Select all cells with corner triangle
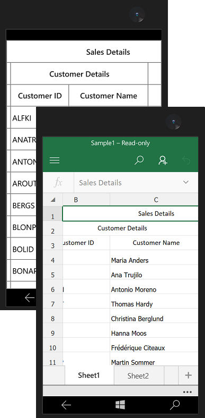This screenshot has height=418, width=205. [53, 200]
